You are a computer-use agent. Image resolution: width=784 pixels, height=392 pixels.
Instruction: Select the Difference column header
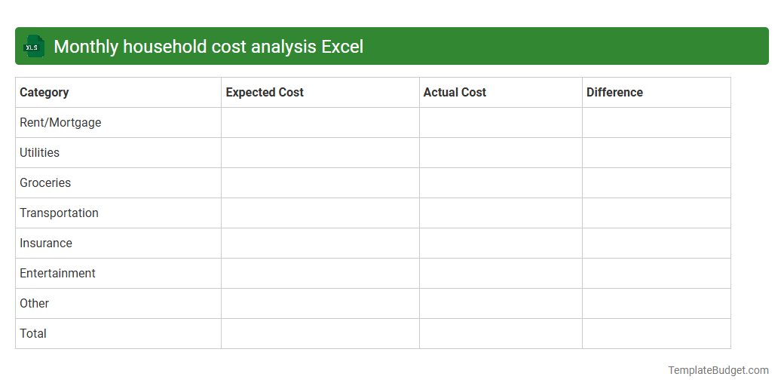click(x=657, y=93)
